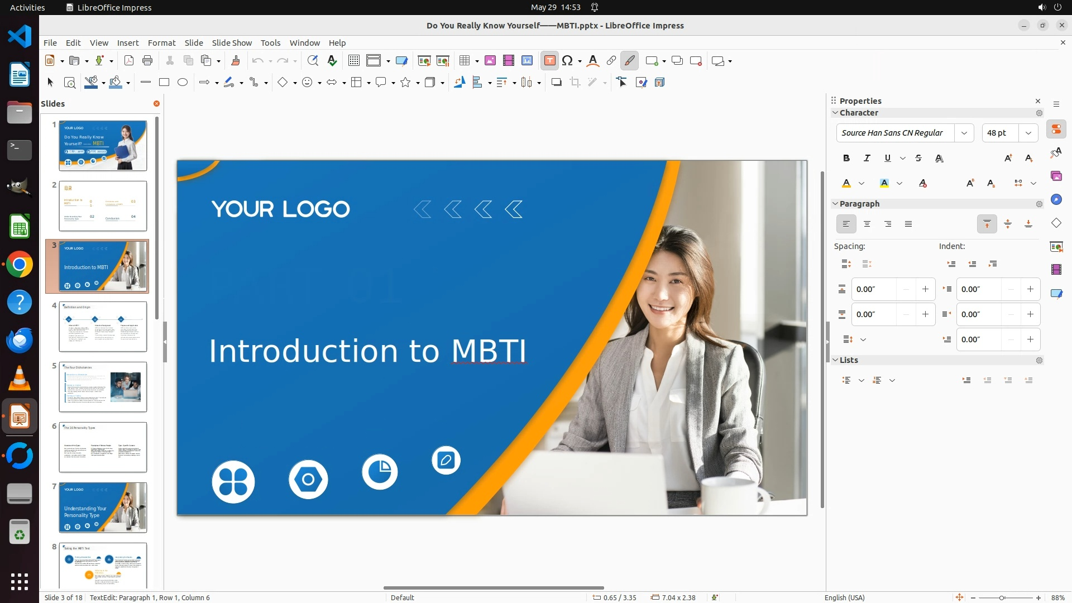The height and width of the screenshot is (603, 1072).
Task: Enable center paragraph alignment
Action: [x=867, y=224]
